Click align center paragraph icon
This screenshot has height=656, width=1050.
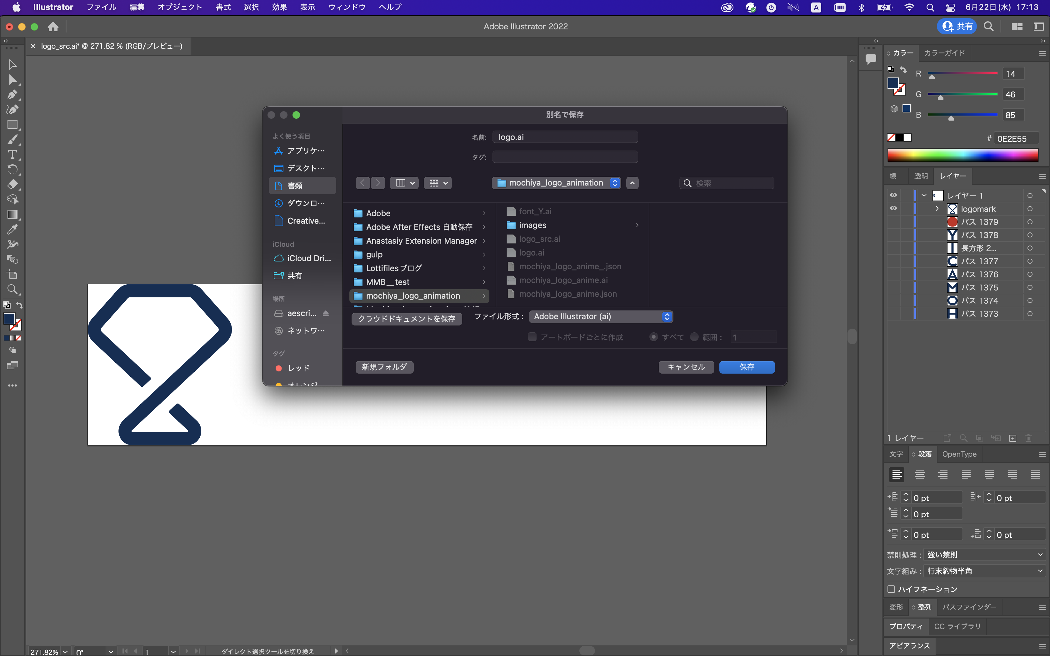tap(920, 475)
